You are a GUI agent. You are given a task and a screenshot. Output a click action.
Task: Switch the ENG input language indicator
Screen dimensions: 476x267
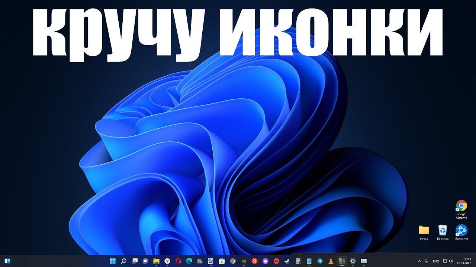click(435, 261)
